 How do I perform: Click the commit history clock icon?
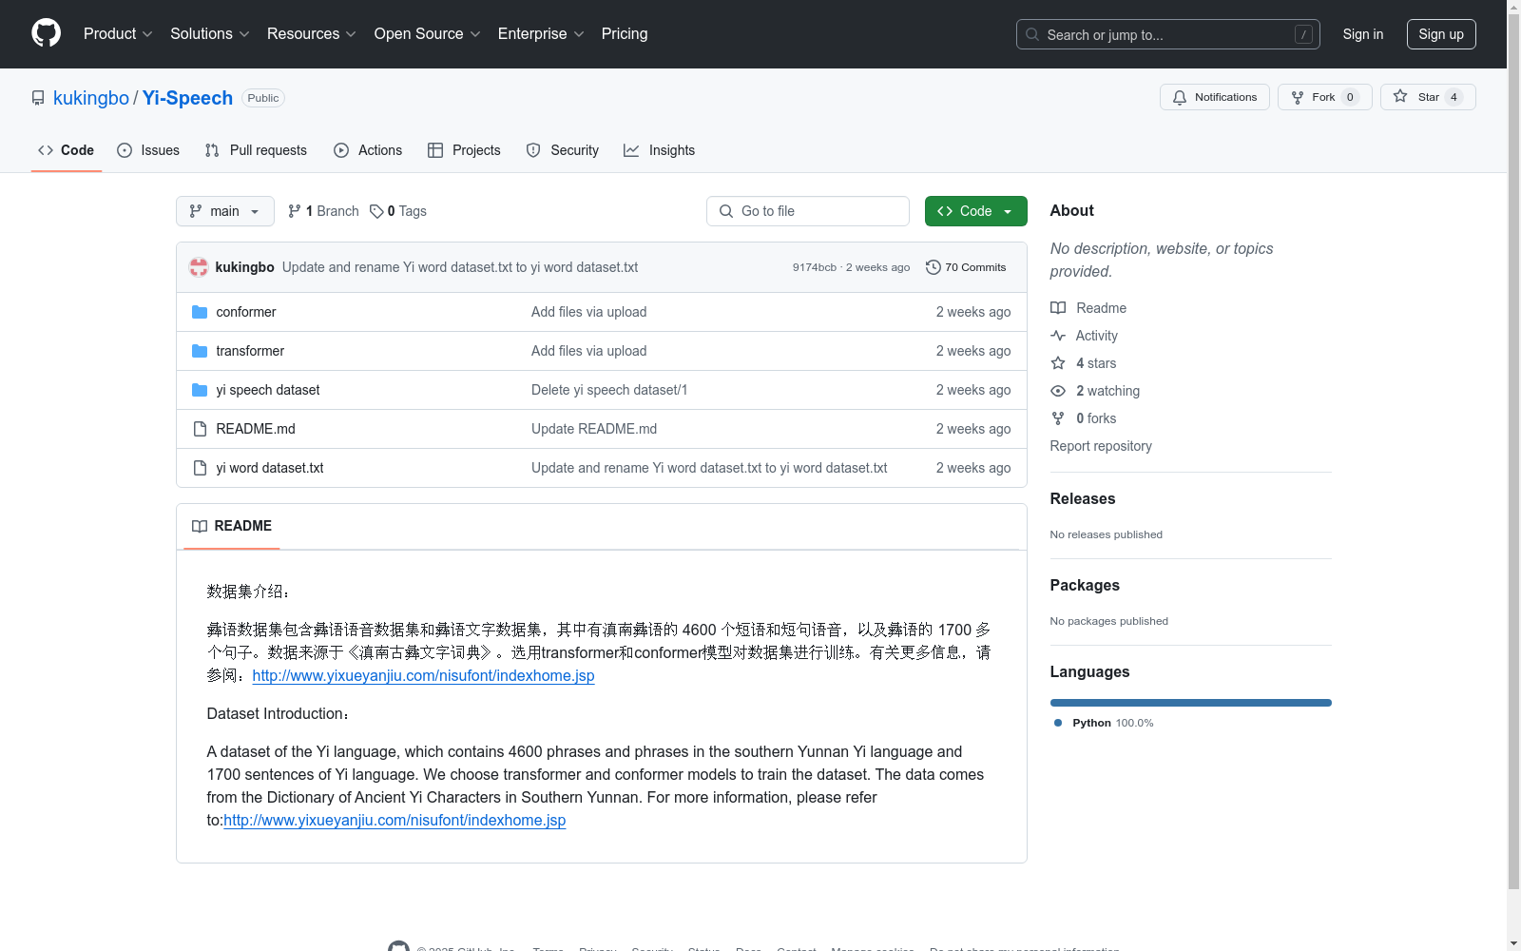[x=934, y=267]
